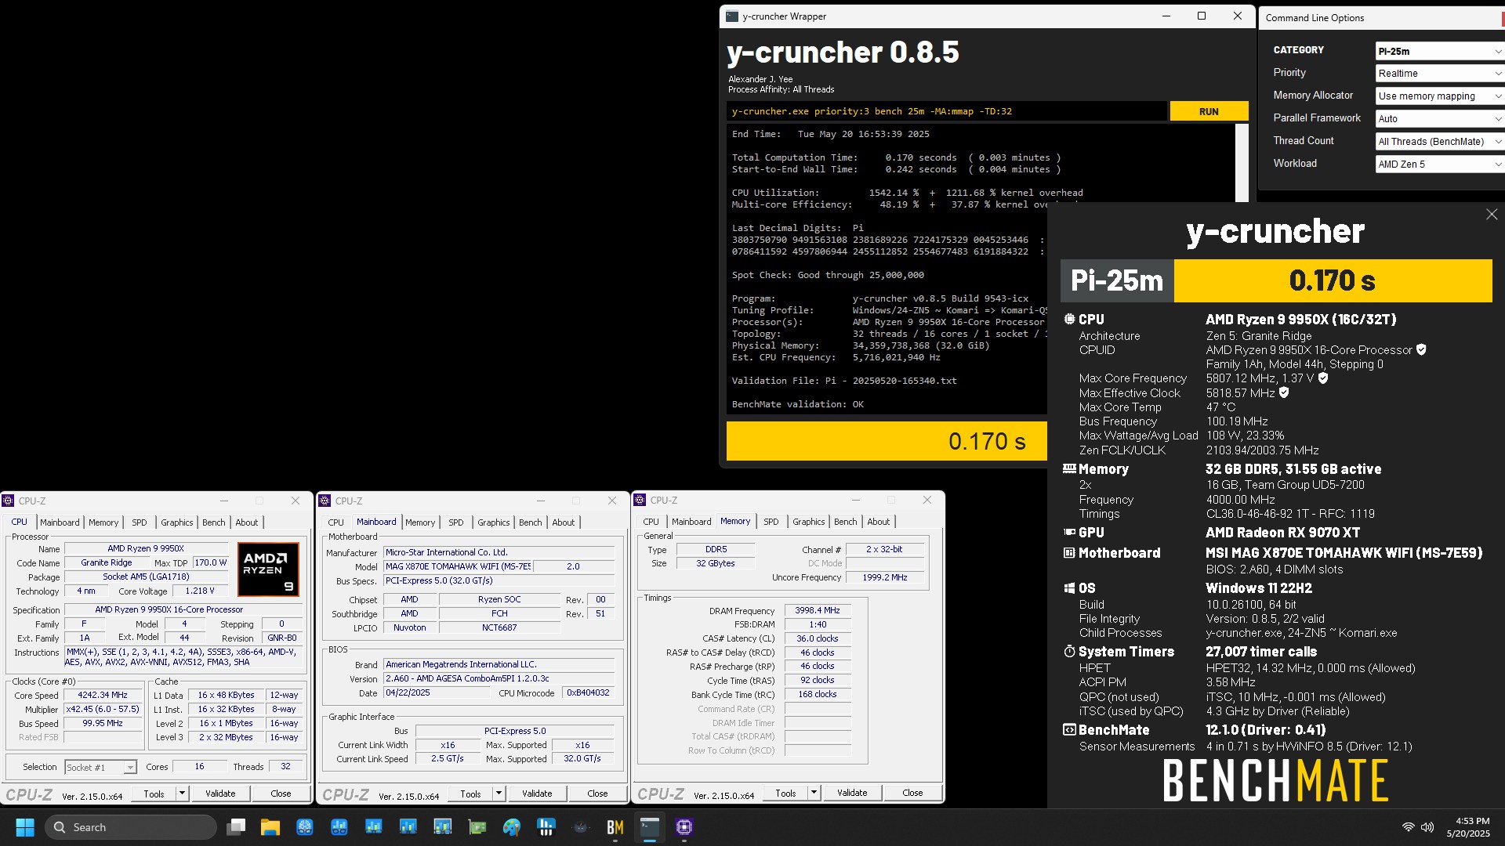1505x846 pixels.
Task: Click Close button in the CPU-Z Mainboard window
Action: pos(597,794)
